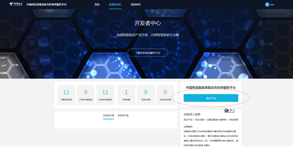Click the user avatar icon
The image size is (293, 147).
pos(267,5)
